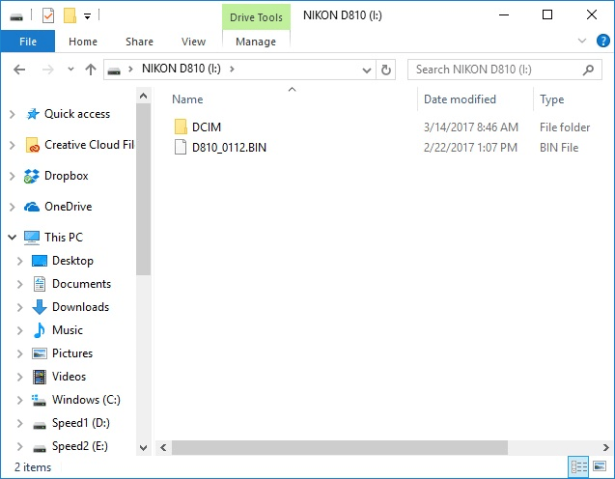Open the File menu
The image size is (615, 479).
(28, 42)
